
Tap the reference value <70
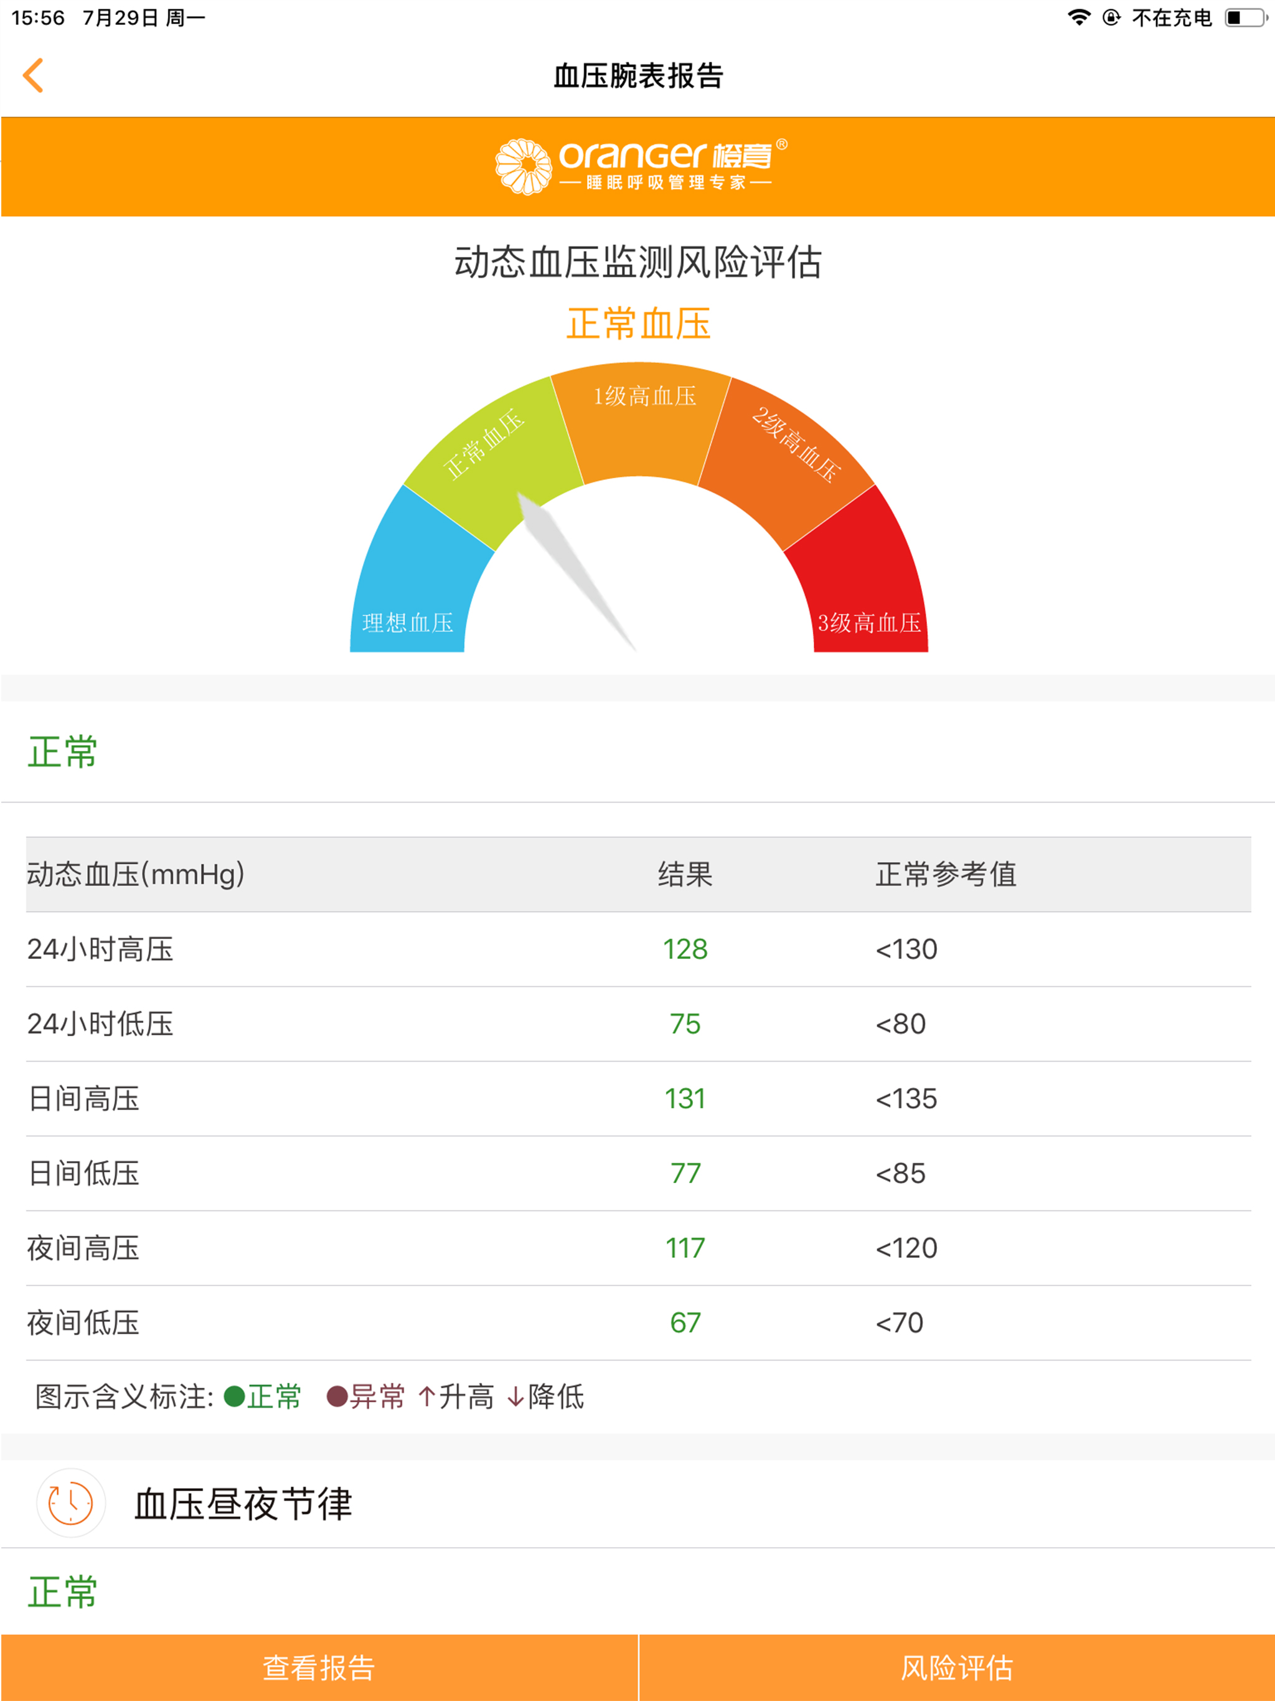tap(900, 1322)
